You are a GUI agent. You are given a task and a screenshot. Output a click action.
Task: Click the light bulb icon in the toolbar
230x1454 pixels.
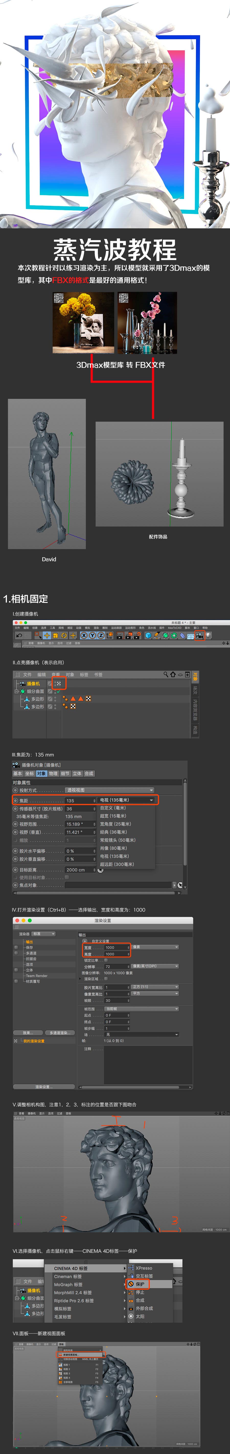(x=208, y=635)
